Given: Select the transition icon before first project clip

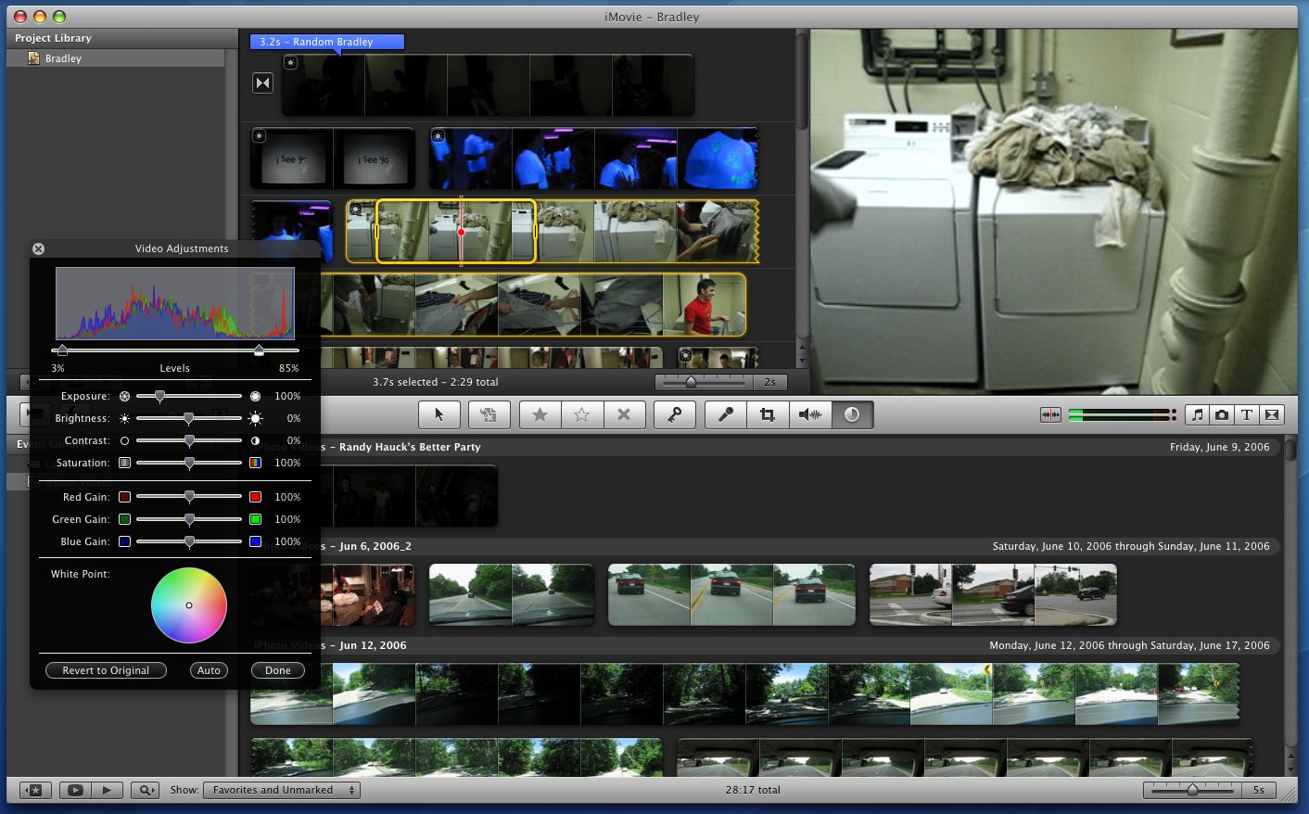Looking at the screenshot, I should (x=263, y=83).
